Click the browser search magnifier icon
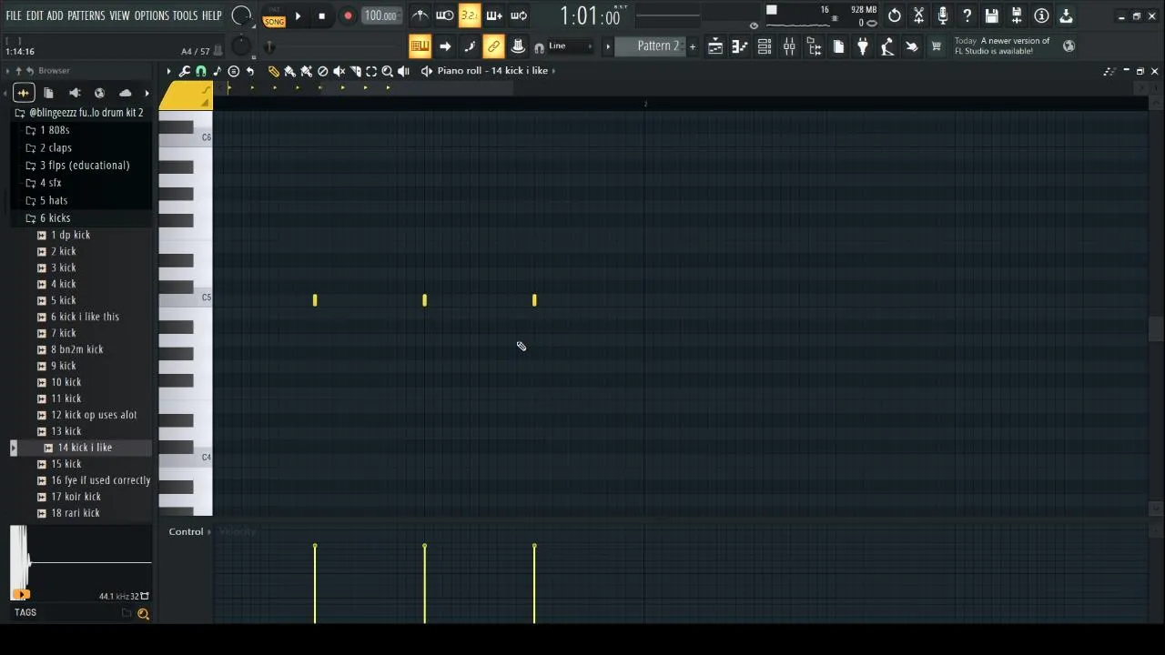The width and height of the screenshot is (1165, 655). [x=143, y=614]
